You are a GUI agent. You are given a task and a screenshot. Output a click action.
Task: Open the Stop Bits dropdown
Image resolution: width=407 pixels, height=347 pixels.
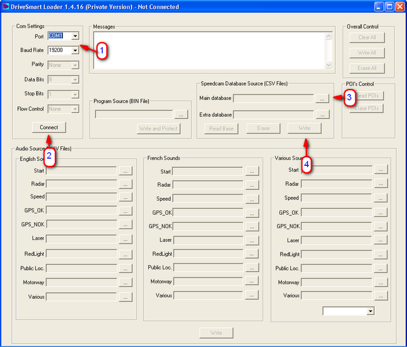(75, 95)
